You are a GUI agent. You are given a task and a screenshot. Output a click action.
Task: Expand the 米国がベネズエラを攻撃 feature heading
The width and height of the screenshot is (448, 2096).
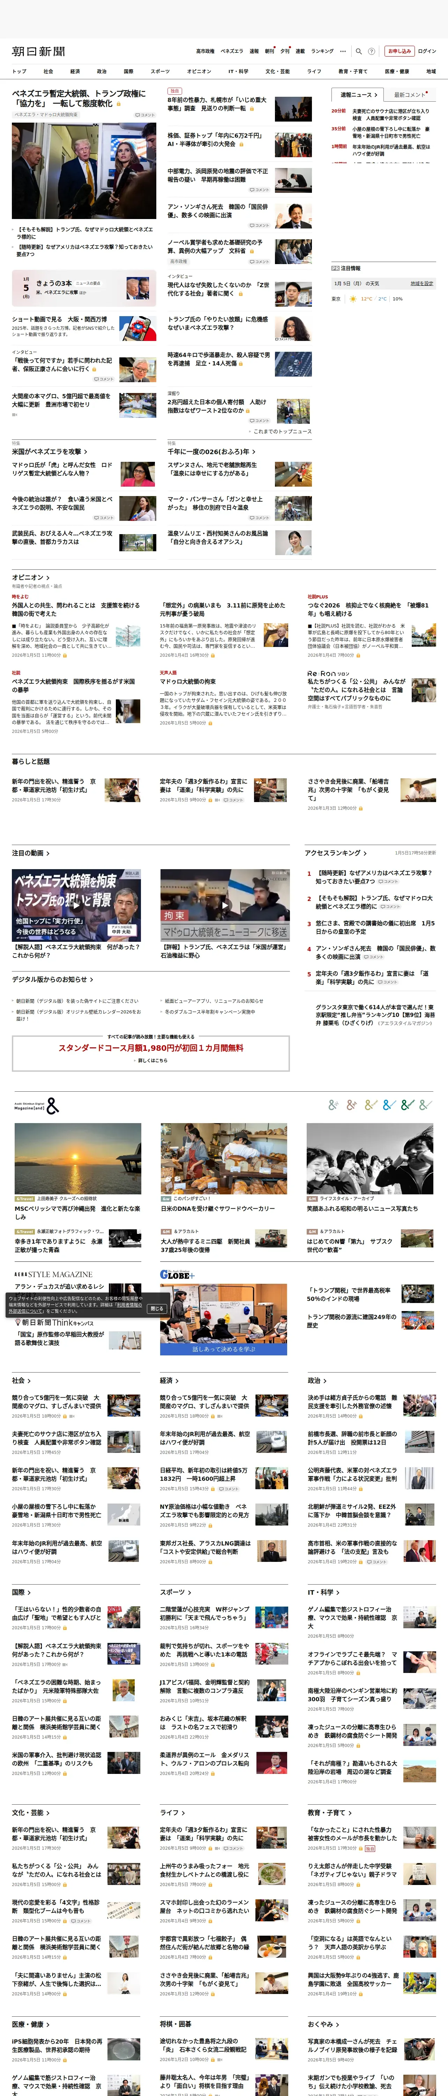pyautogui.click(x=50, y=452)
